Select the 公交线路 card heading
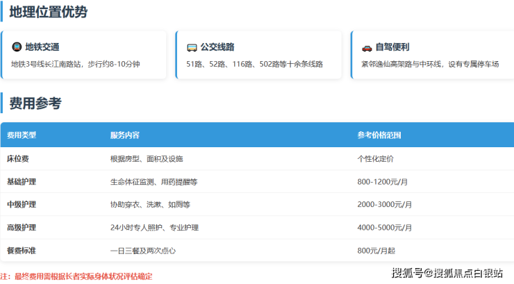Image resolution: width=514 pixels, height=284 pixels. click(217, 47)
